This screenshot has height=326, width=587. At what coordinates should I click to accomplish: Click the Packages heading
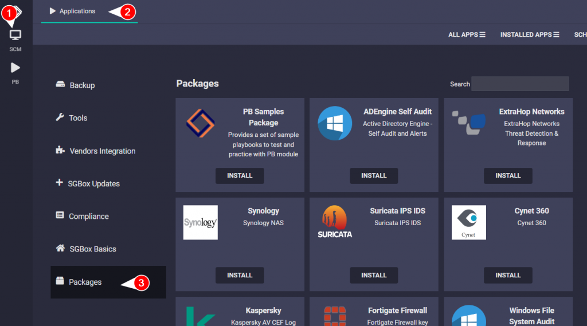point(197,84)
